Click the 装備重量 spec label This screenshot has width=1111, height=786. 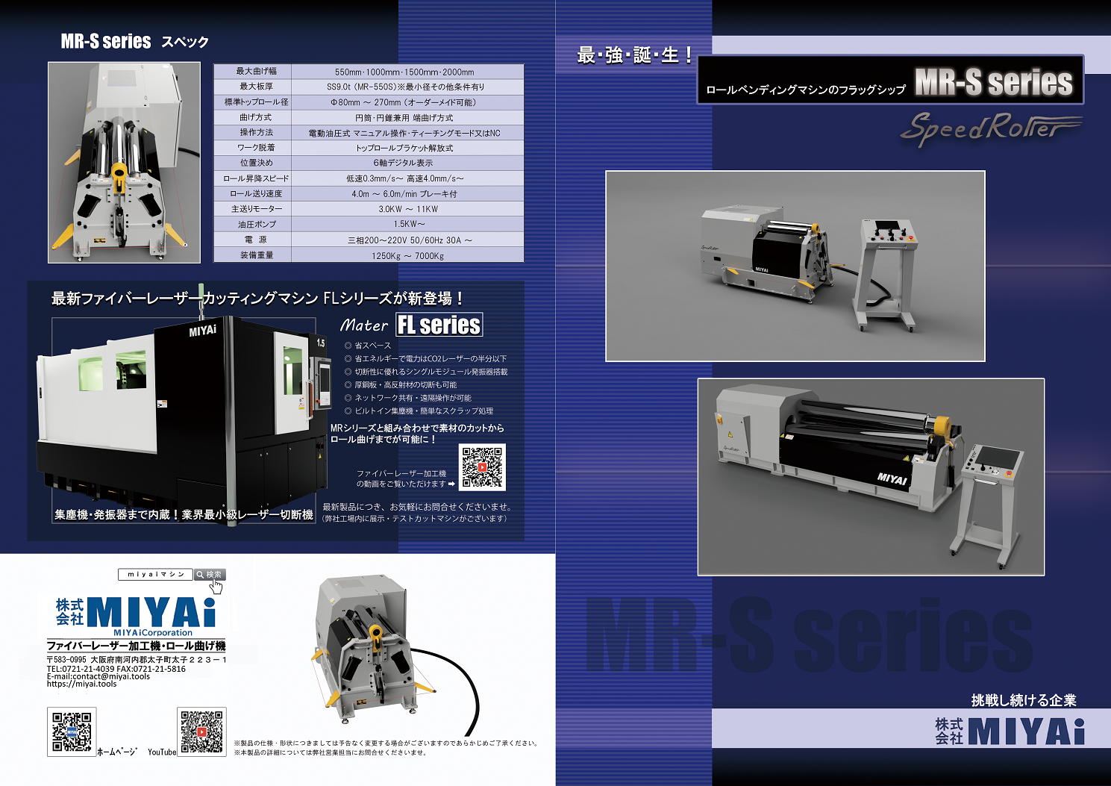[256, 255]
